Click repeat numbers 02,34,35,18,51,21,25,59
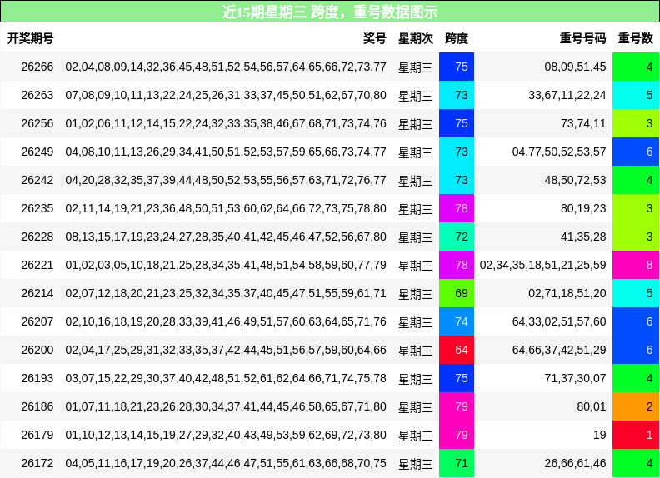This screenshot has height=478, width=660. [x=543, y=265]
